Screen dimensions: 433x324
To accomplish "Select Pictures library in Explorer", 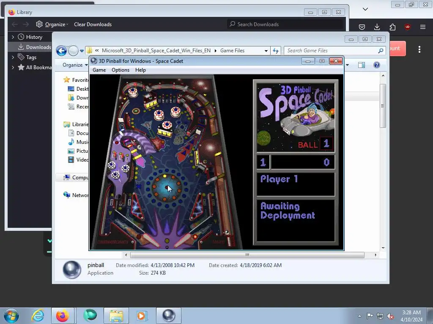I will [x=78, y=151].
